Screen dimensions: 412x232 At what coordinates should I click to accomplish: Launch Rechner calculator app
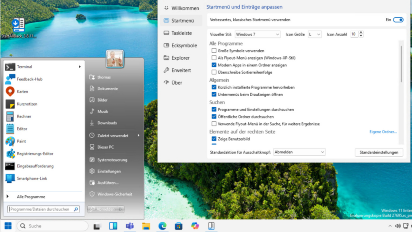coord(24,116)
